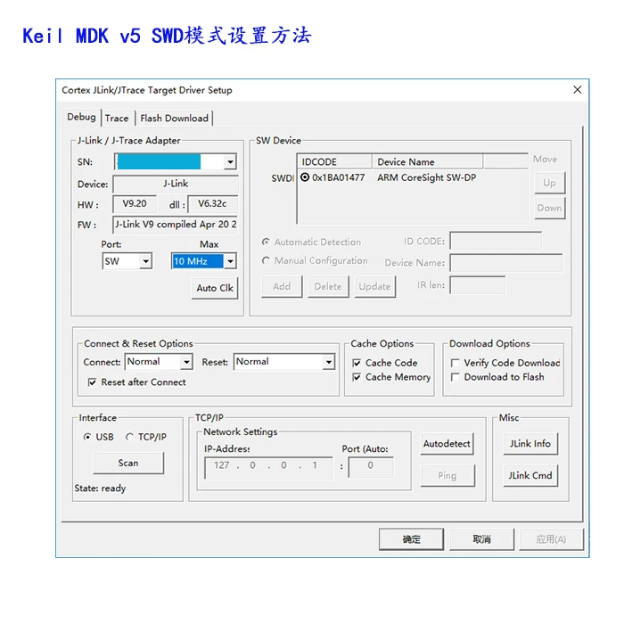This screenshot has width=624, height=624.
Task: Click the Autodetect button
Action: pos(447,444)
